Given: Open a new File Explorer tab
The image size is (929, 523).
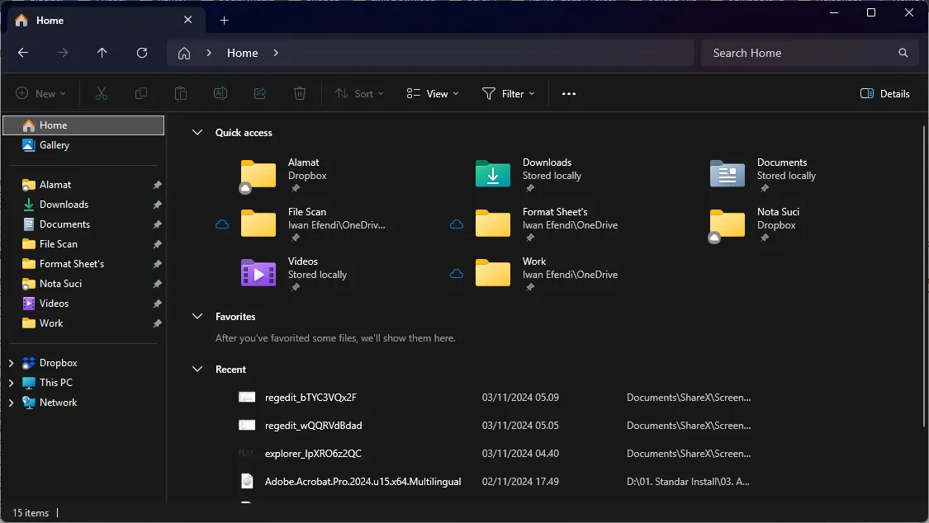Looking at the screenshot, I should (224, 20).
